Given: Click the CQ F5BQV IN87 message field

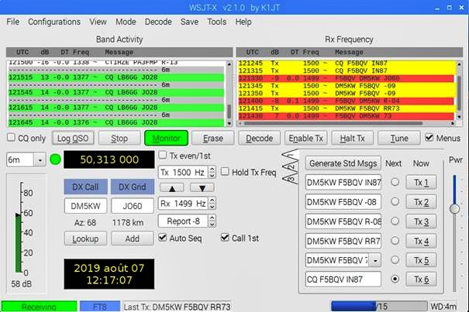Looking at the screenshot, I should coord(343,279).
